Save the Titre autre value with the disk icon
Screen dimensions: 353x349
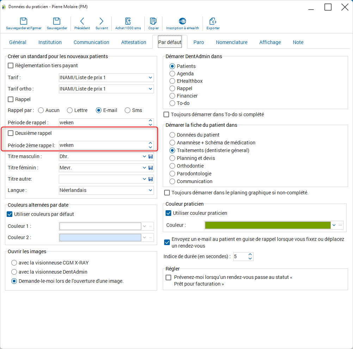coord(151,179)
